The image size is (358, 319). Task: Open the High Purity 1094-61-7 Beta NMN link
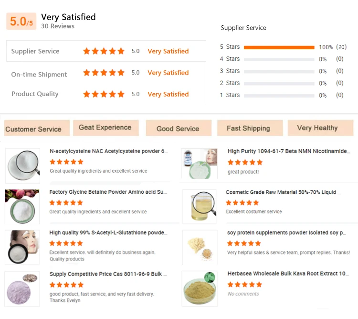click(x=288, y=151)
